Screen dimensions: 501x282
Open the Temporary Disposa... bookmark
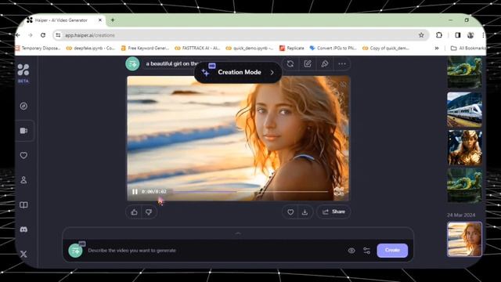(x=38, y=49)
